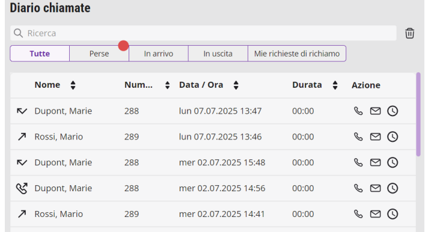The height and width of the screenshot is (232, 431).
Task: Click phone icon in 14:56 Dupont row
Action: pyautogui.click(x=358, y=188)
